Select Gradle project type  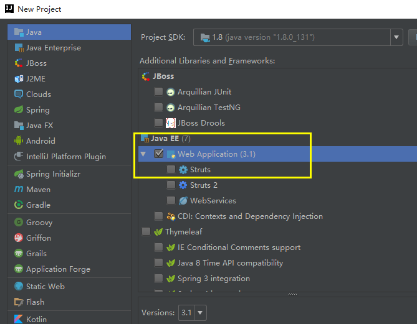69,205
